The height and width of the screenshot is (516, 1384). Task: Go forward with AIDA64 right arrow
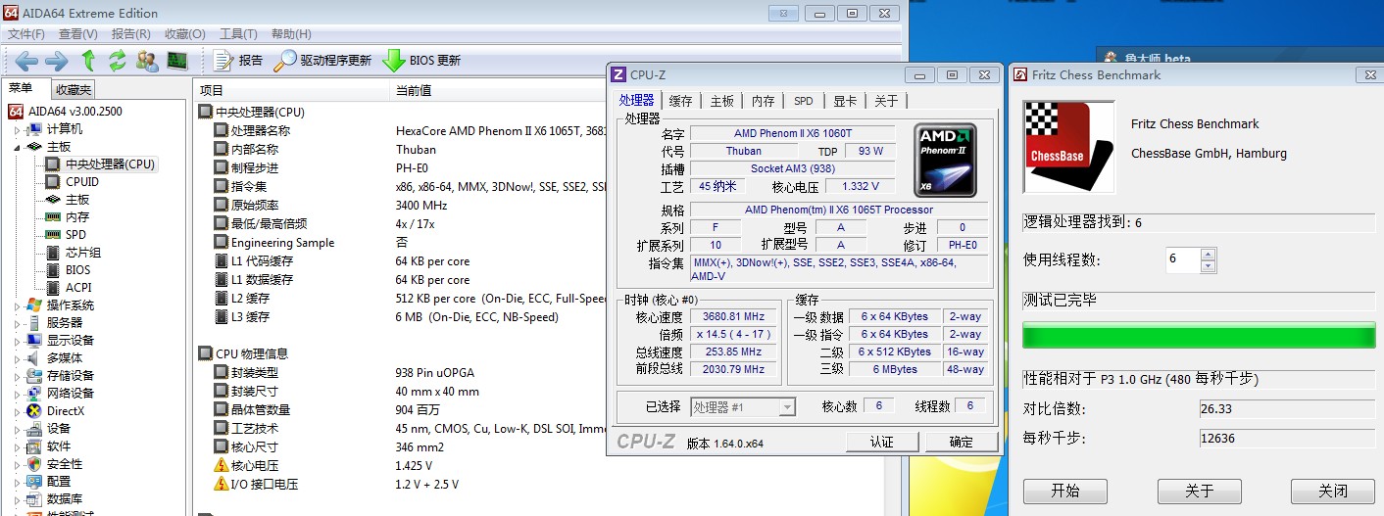[57, 61]
